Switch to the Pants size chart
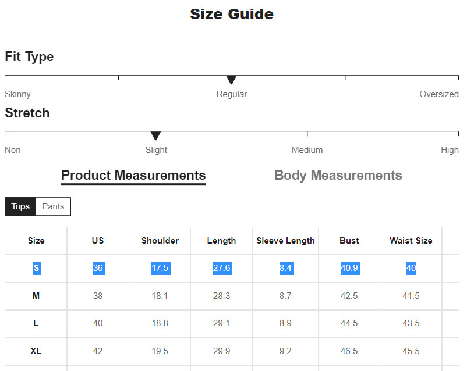This screenshot has width=467, height=371. (x=53, y=206)
